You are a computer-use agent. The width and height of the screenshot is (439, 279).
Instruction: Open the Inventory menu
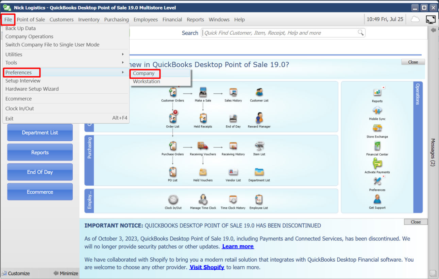click(89, 19)
